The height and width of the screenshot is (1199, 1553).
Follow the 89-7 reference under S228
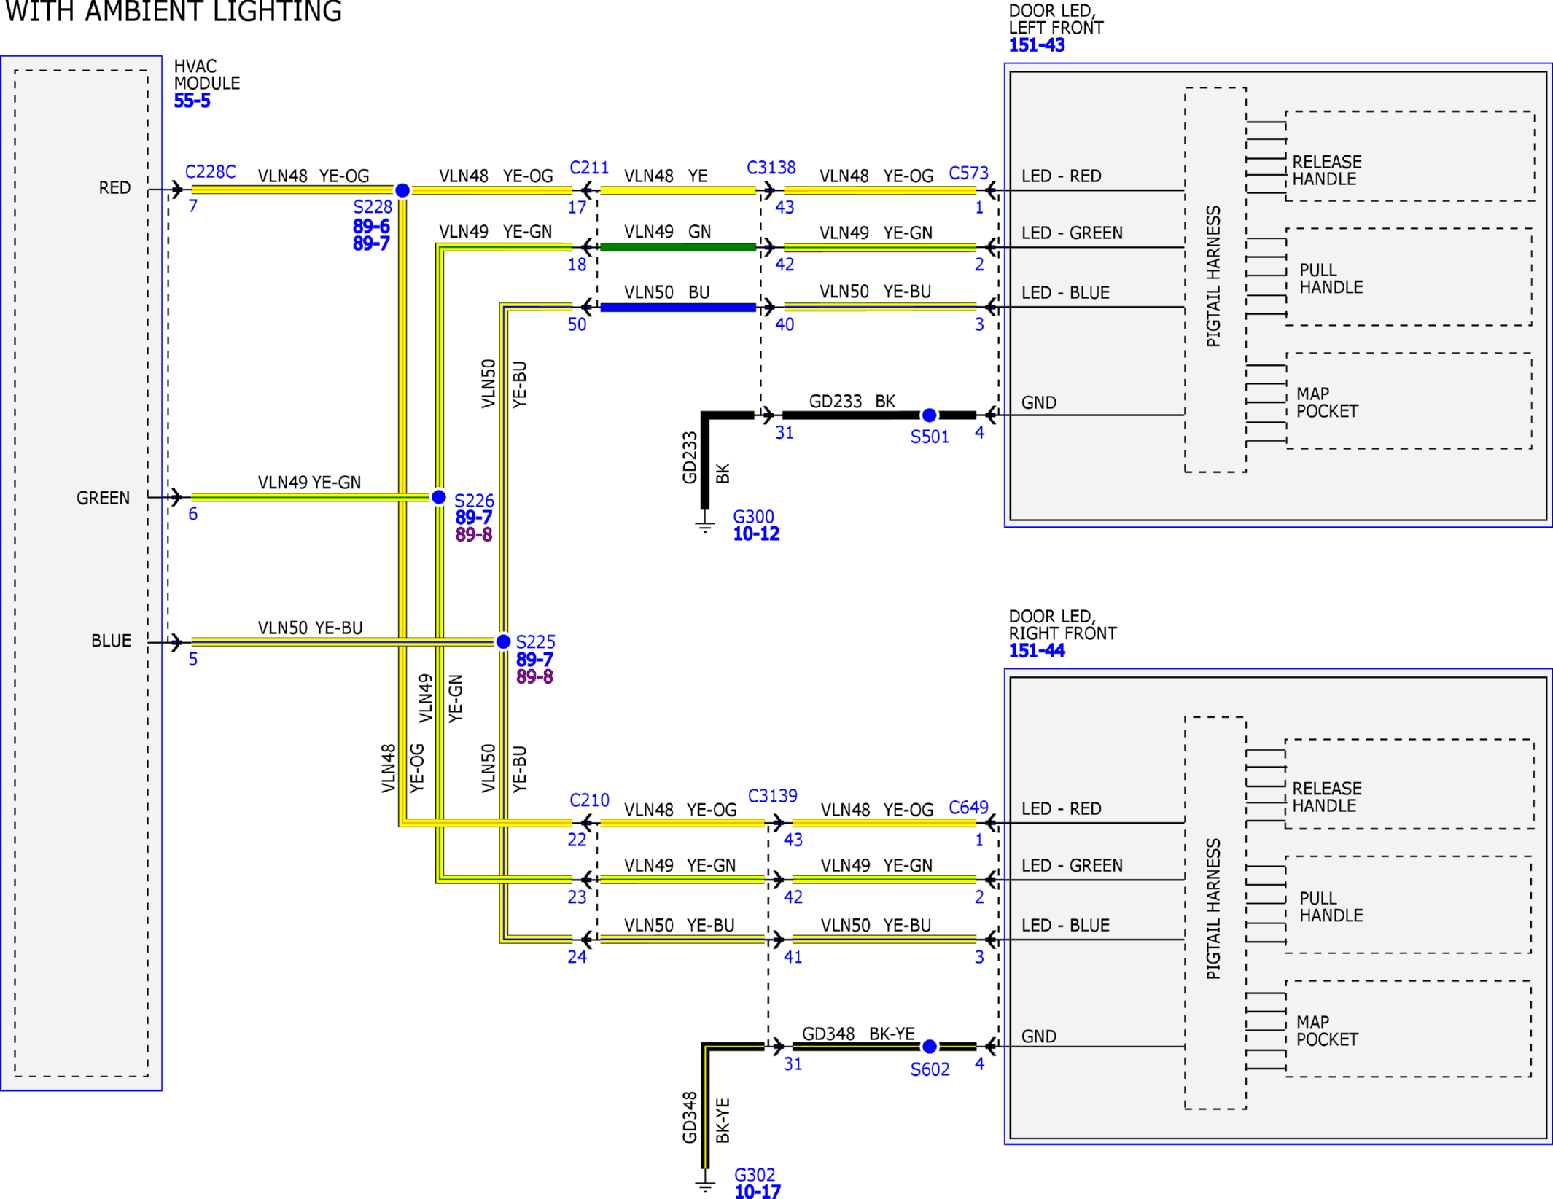tap(371, 243)
